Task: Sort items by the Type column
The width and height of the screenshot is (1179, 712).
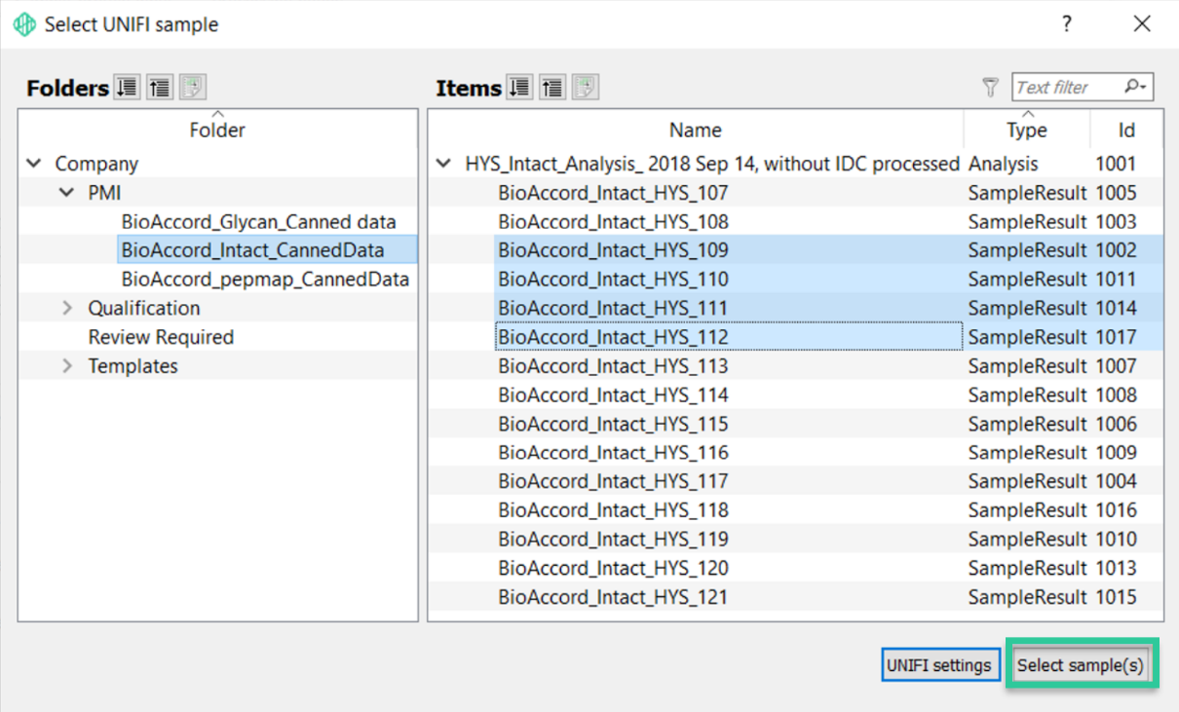Action: [1027, 130]
